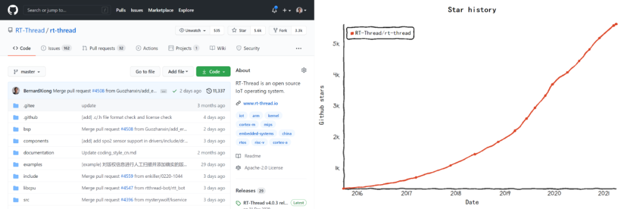Expand the master branch selector
624x209 pixels.
pos(27,72)
